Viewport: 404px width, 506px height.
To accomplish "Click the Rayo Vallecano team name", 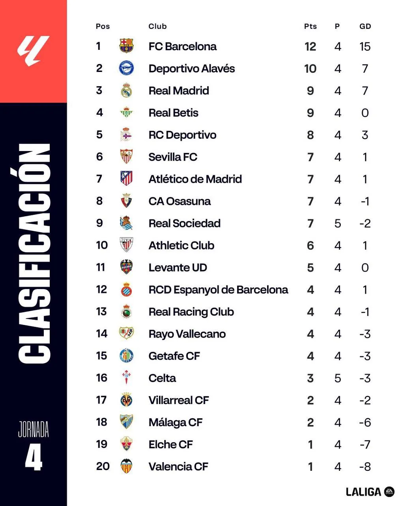I will [187, 334].
